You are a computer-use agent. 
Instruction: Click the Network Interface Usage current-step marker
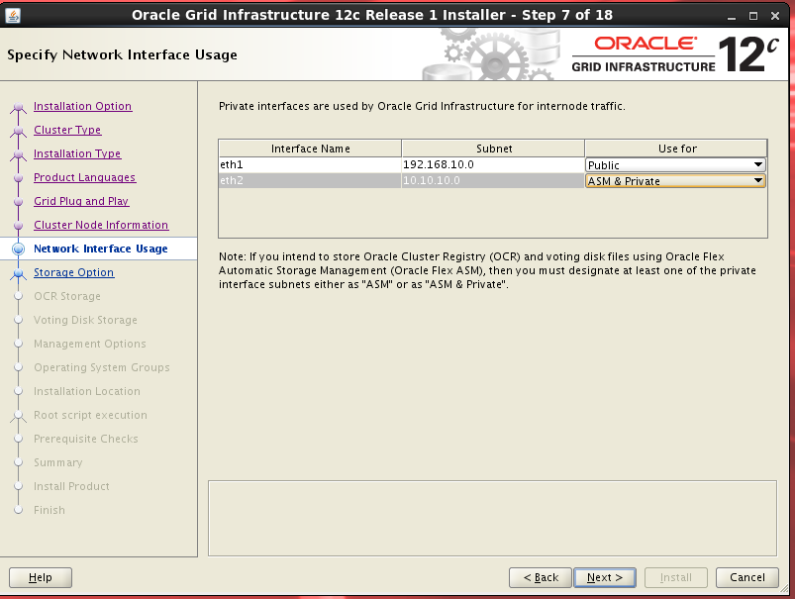coord(18,249)
